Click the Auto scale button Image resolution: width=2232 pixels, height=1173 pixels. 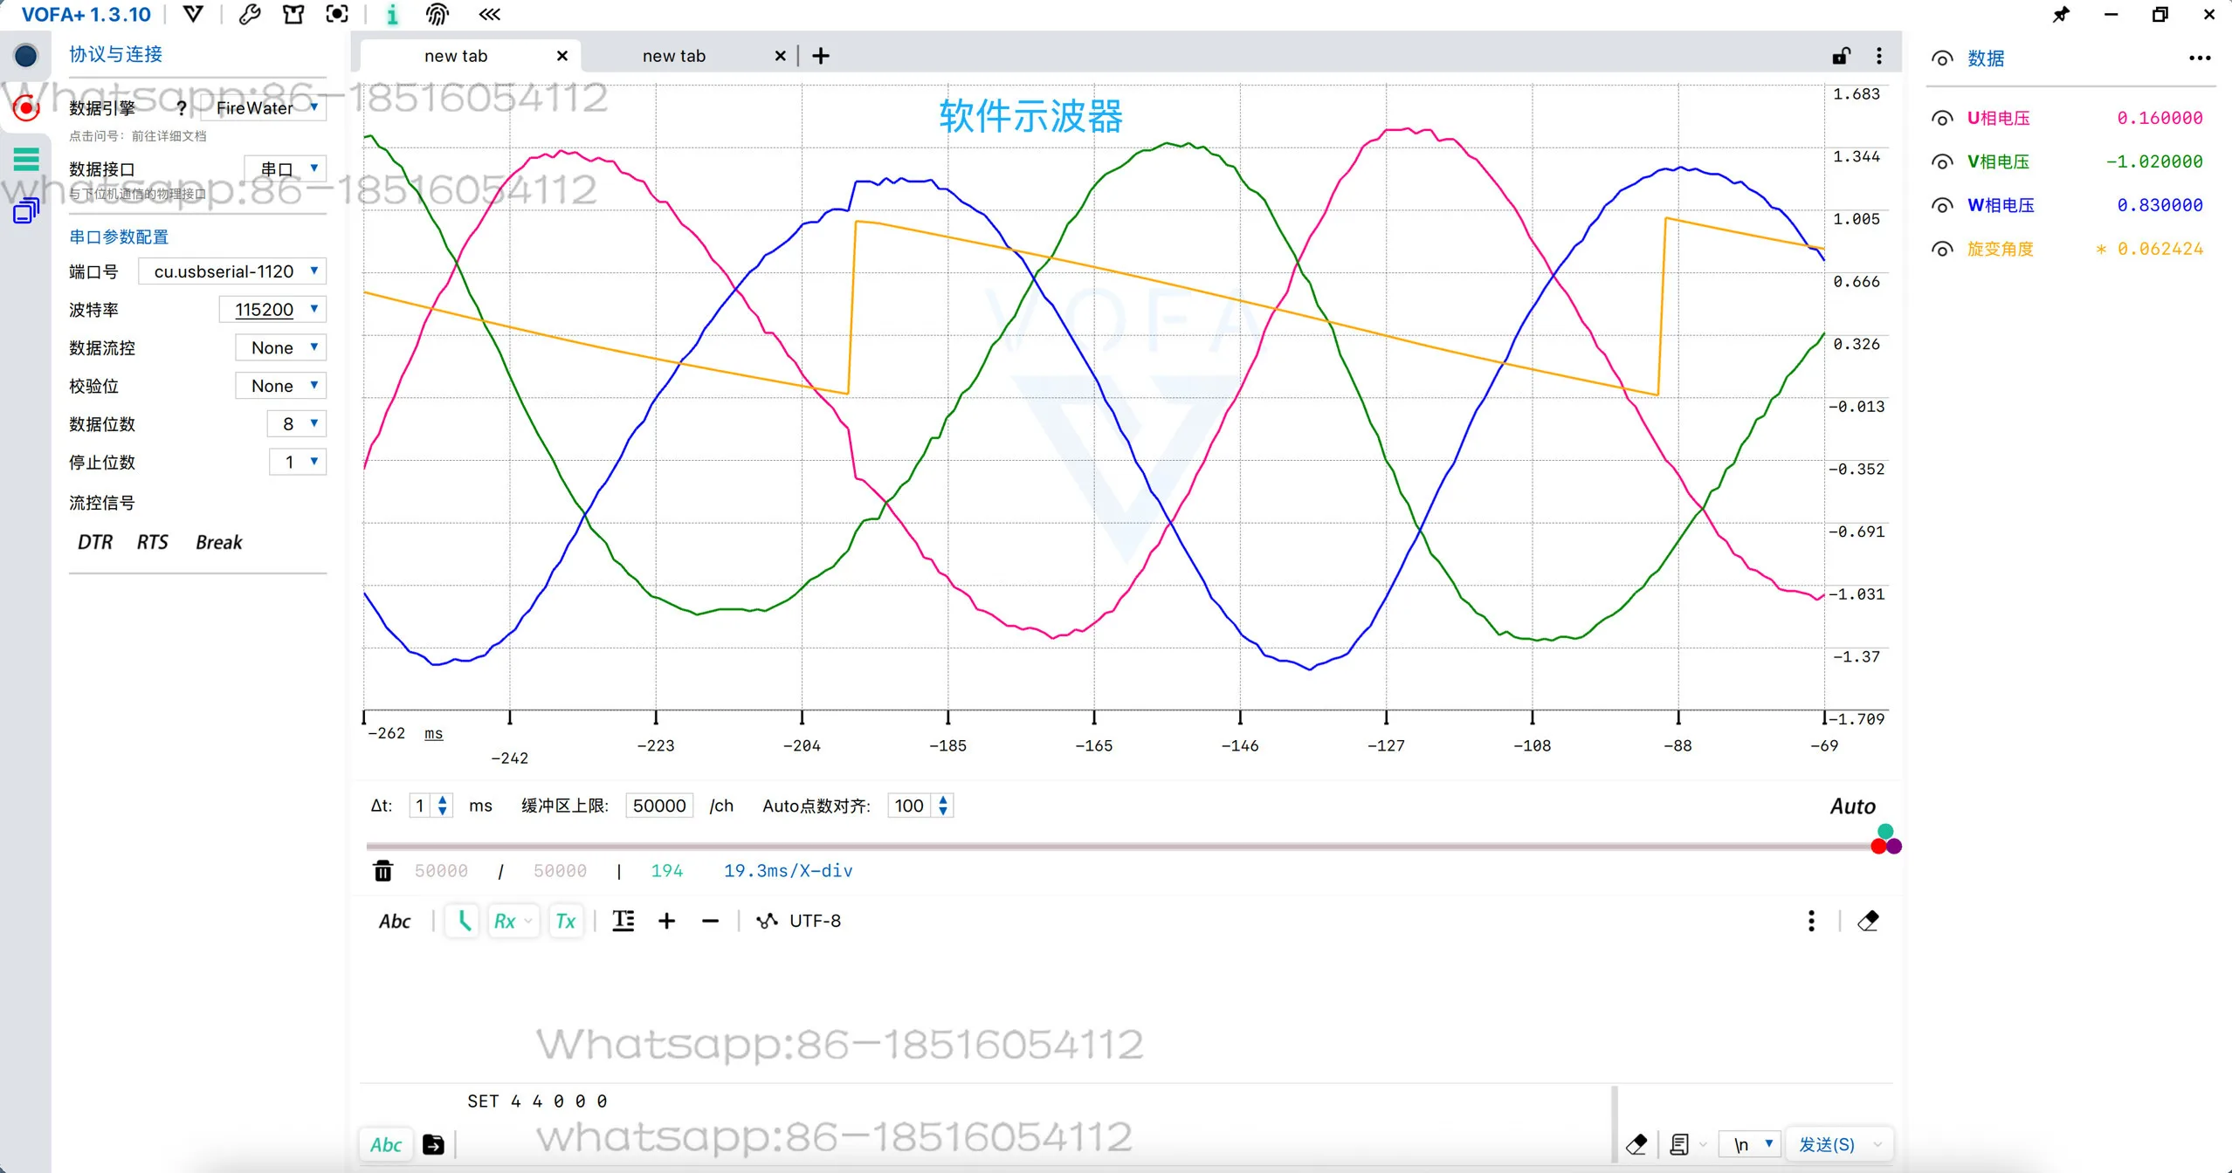(x=1851, y=806)
